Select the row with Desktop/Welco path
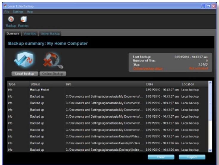This screenshot has width=219, height=165. [x=107, y=136]
